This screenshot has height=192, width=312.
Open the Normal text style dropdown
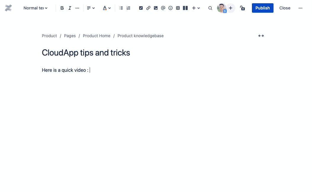click(36, 8)
